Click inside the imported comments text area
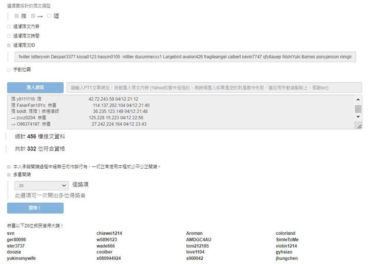Image resolution: width=377 pixels, height=264 pixels. point(177,112)
